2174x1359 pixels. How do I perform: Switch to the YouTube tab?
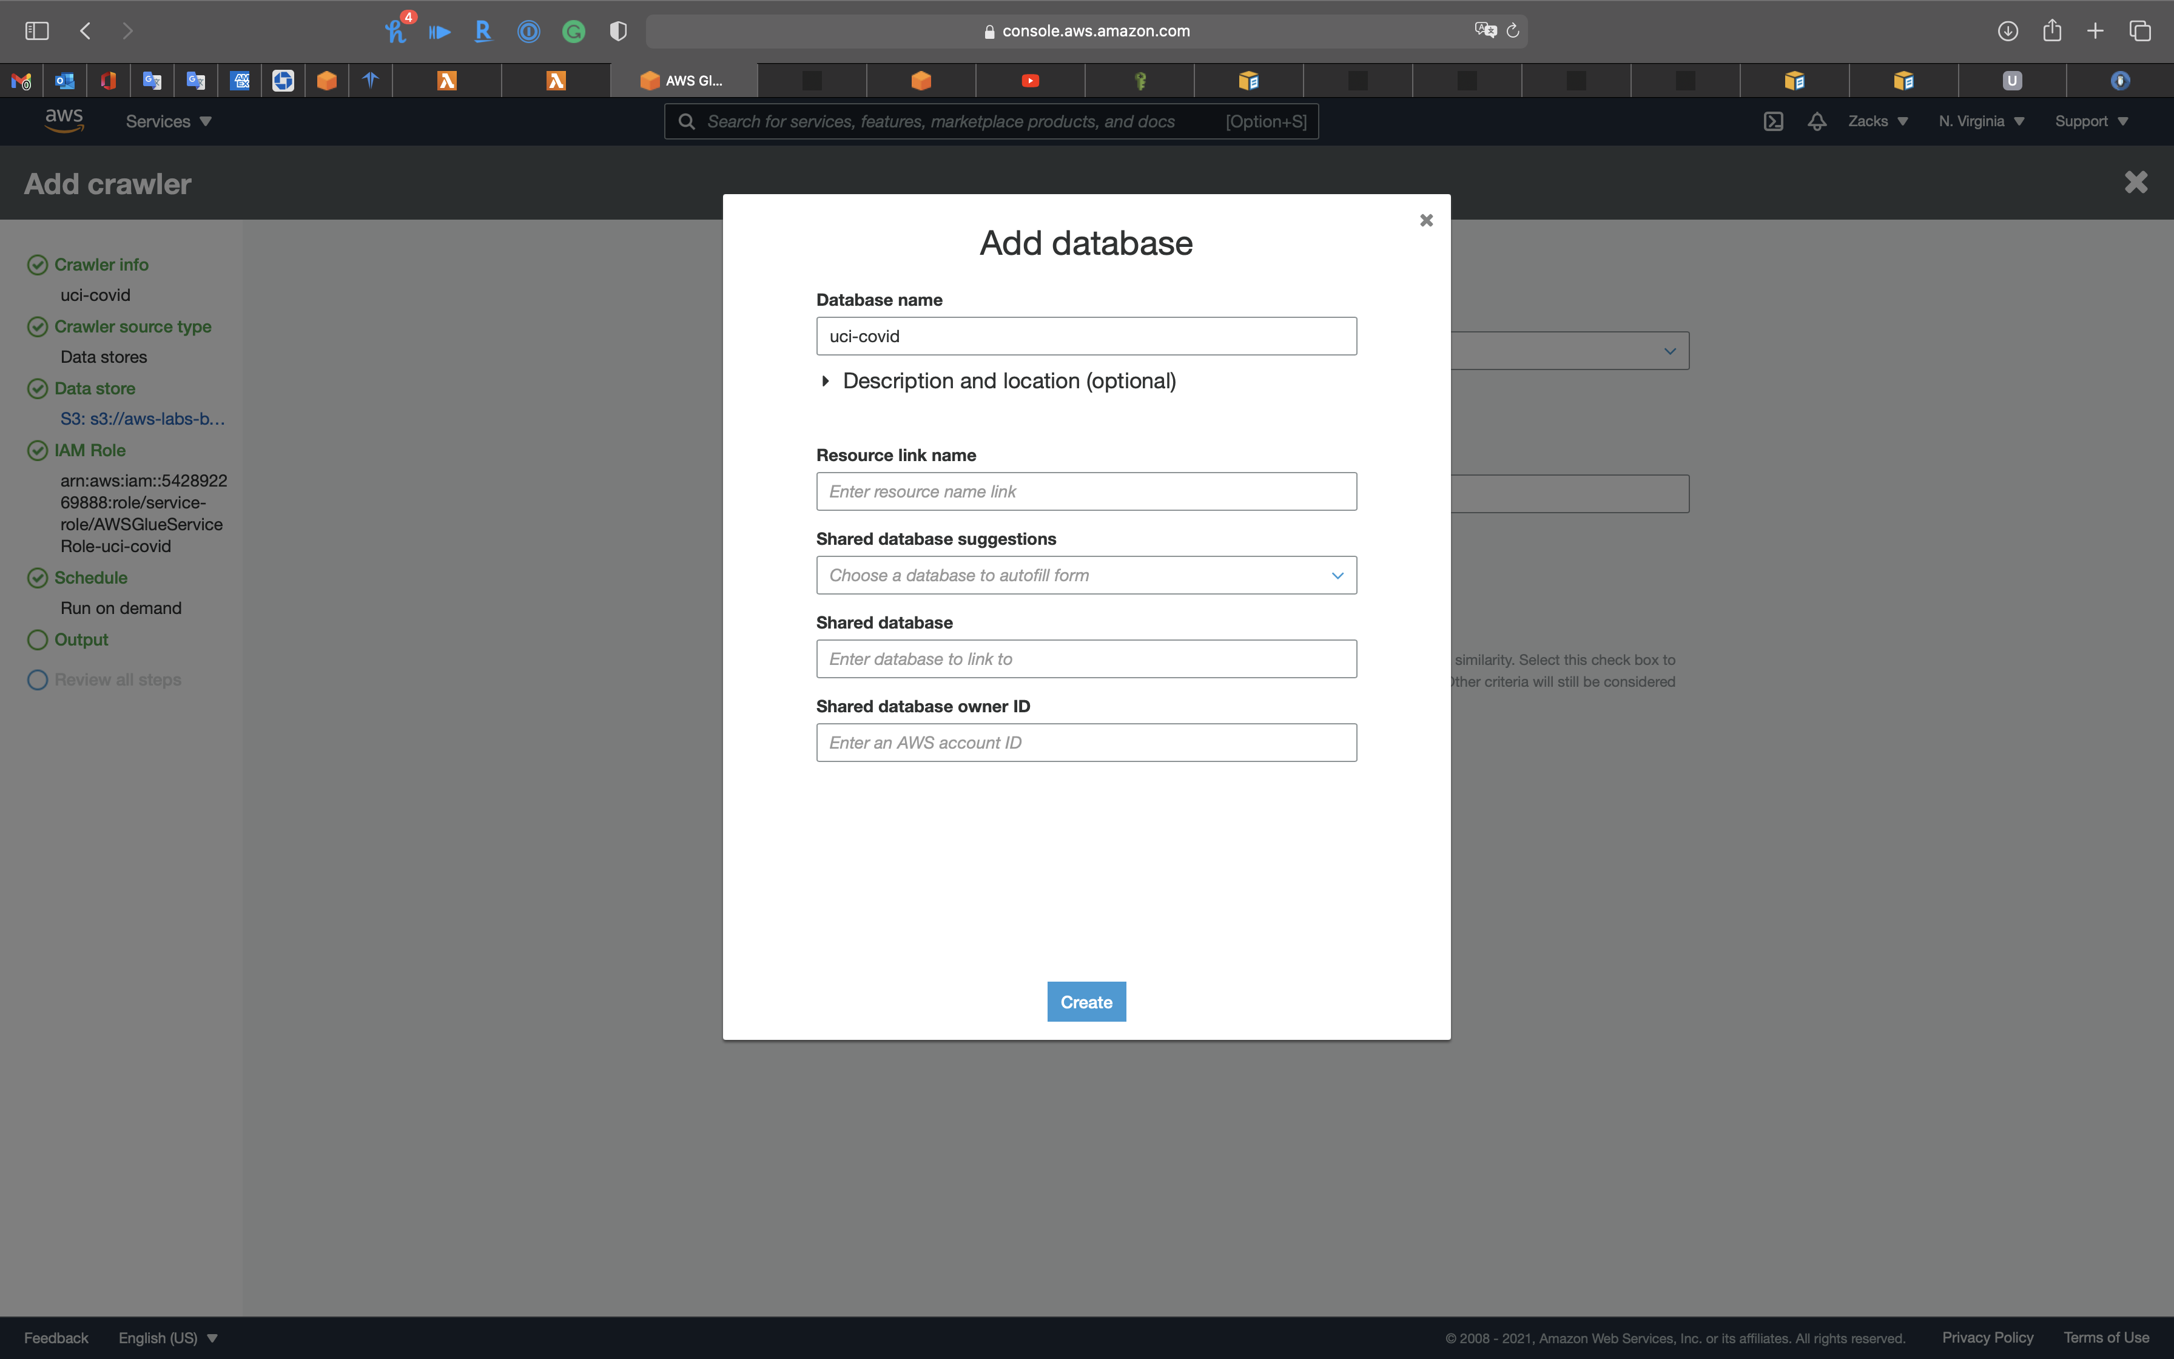pos(1029,81)
